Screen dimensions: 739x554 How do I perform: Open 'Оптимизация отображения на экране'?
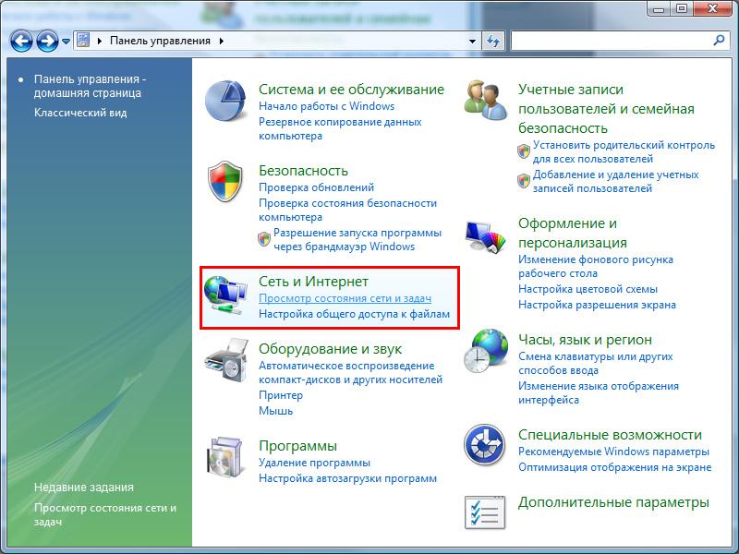[614, 467]
